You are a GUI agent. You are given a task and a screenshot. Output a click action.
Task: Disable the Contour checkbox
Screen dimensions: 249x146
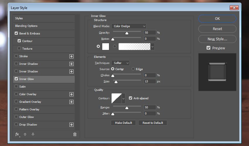(x=19, y=41)
